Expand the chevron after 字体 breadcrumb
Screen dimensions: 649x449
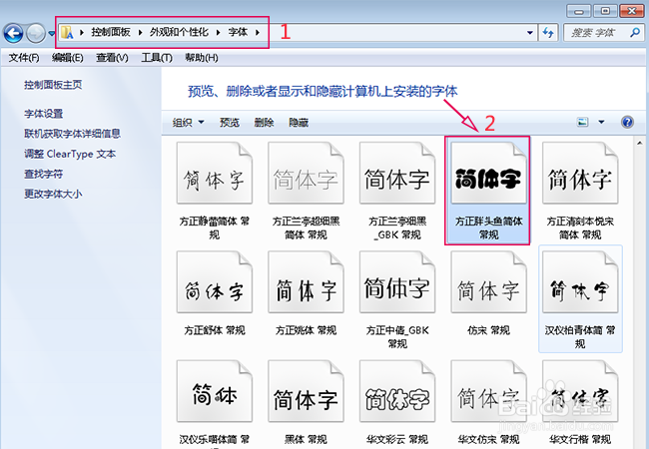point(258,32)
